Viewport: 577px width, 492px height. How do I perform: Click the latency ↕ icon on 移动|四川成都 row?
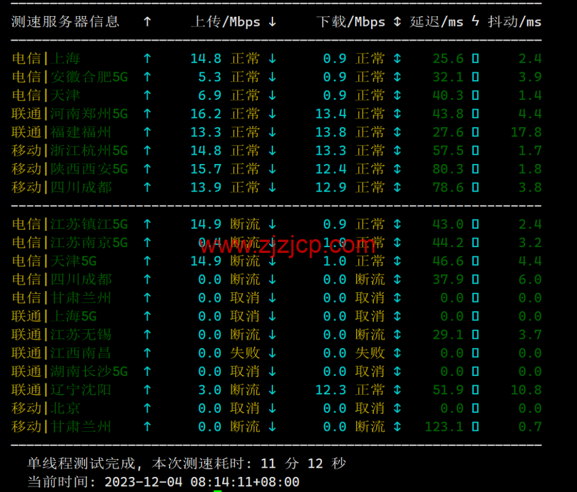(397, 188)
